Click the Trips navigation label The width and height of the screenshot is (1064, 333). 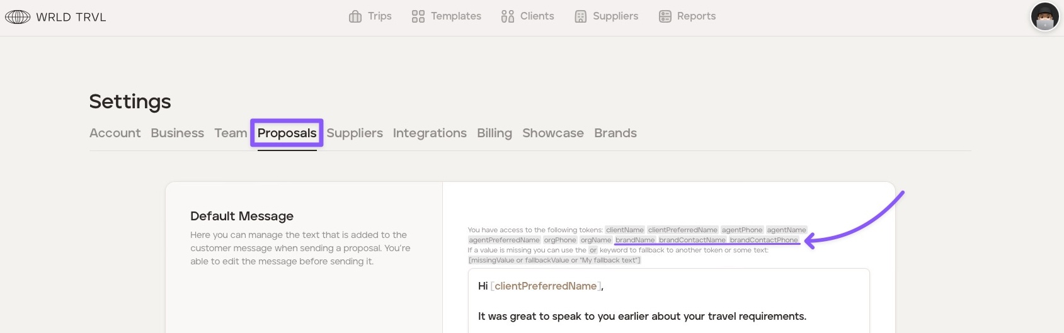380,16
